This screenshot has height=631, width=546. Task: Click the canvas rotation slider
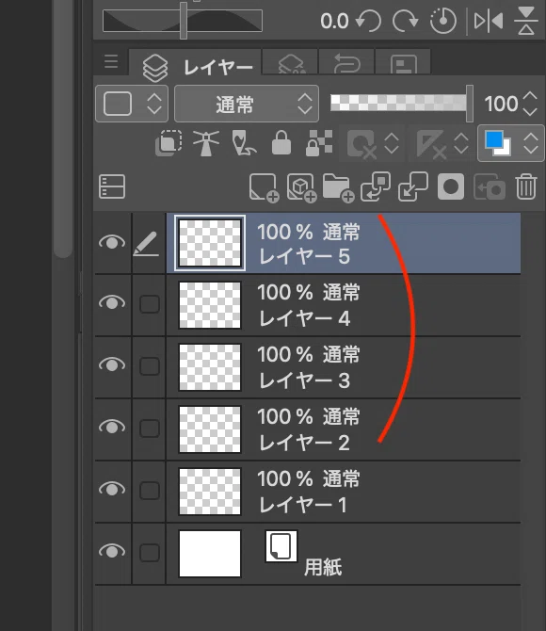(183, 21)
